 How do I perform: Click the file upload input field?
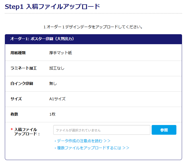[x=102, y=130]
